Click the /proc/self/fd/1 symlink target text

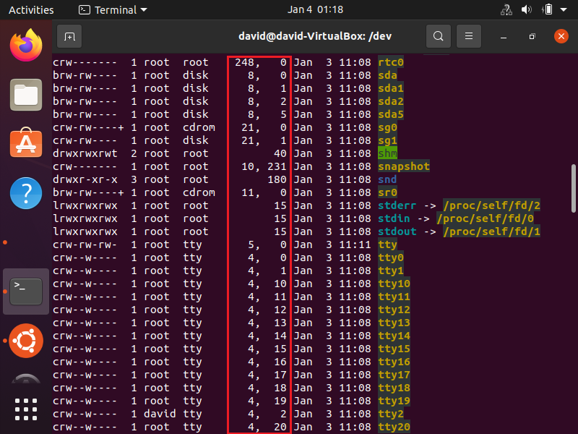coord(491,231)
